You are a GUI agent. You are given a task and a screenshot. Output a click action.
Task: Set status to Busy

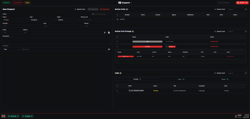pyautogui.click(x=27, y=3)
